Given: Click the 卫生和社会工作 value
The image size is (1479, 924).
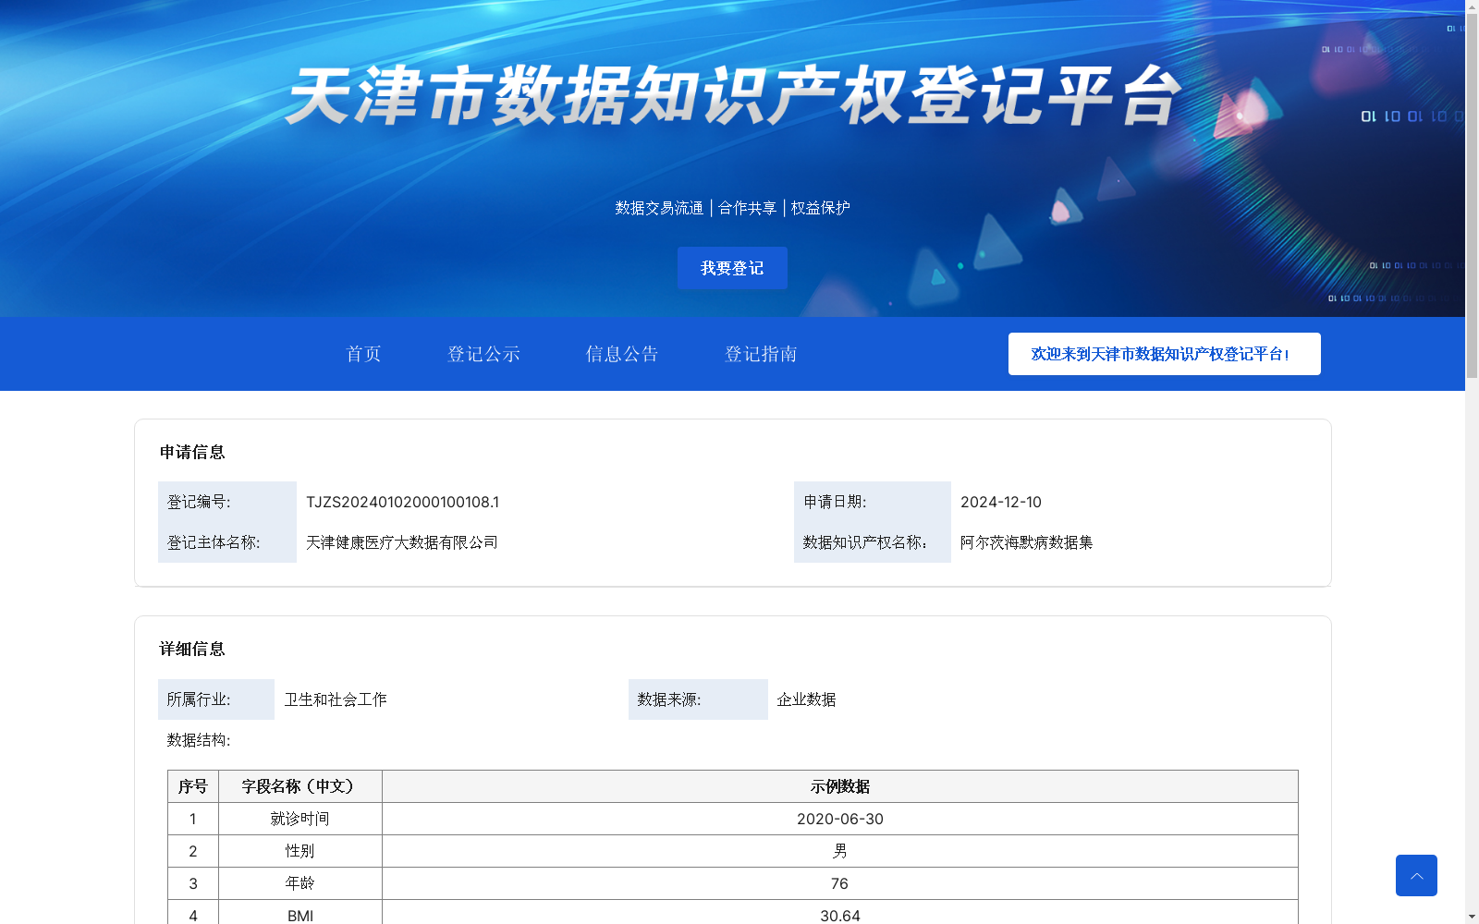Looking at the screenshot, I should 336,699.
